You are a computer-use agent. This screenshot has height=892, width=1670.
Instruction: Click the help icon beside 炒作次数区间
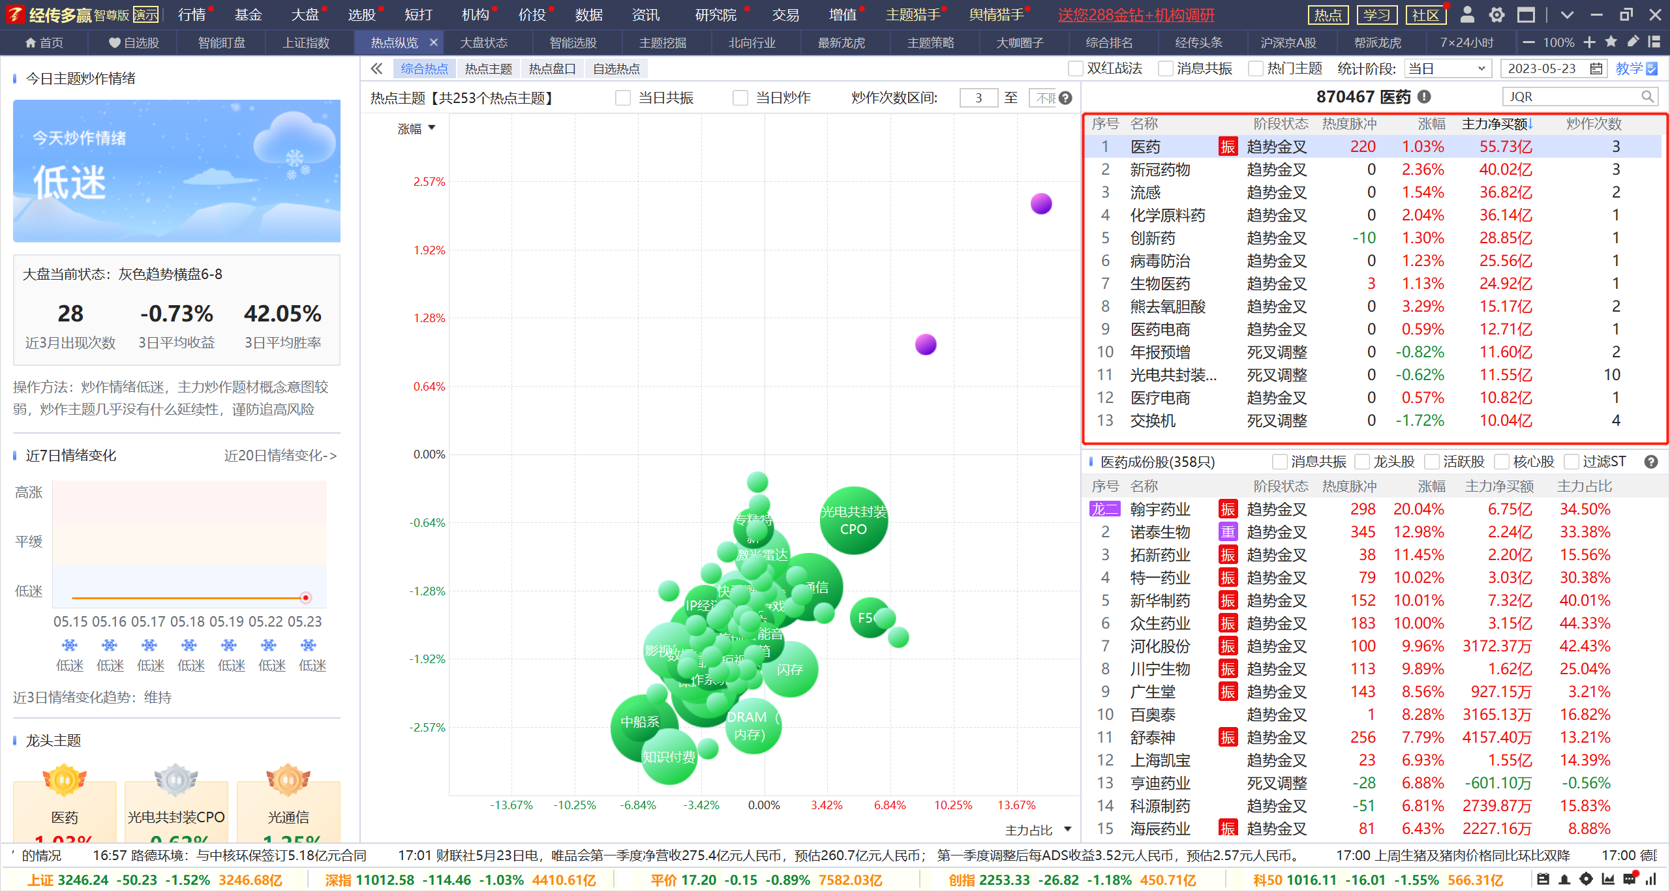click(x=1065, y=98)
